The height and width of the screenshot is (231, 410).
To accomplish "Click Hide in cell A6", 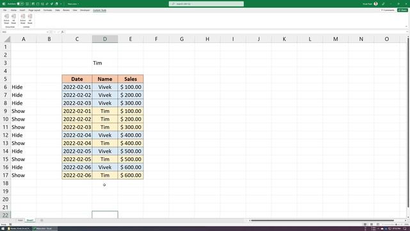I will [24, 87].
